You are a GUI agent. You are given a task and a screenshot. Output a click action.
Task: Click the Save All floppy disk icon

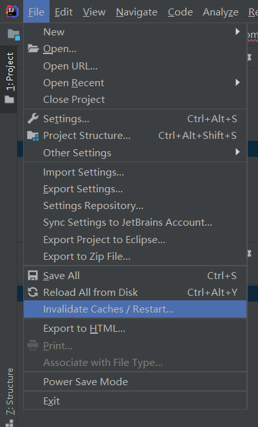coord(33,276)
